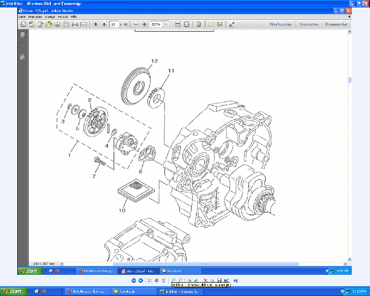Click the vertical scrollbar of the document
The image size is (370, 296).
(349, 148)
